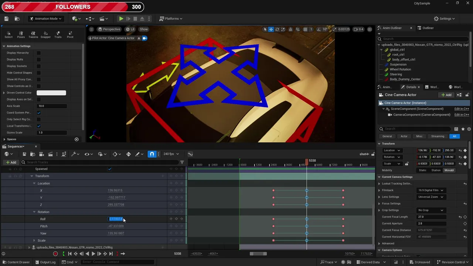The image size is (473, 266).
Task: Expand the Scale track group
Action: 34,241
